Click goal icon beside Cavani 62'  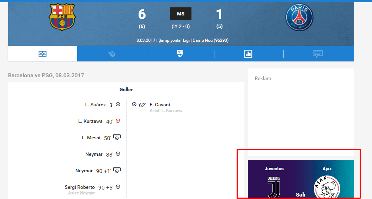[134, 104]
